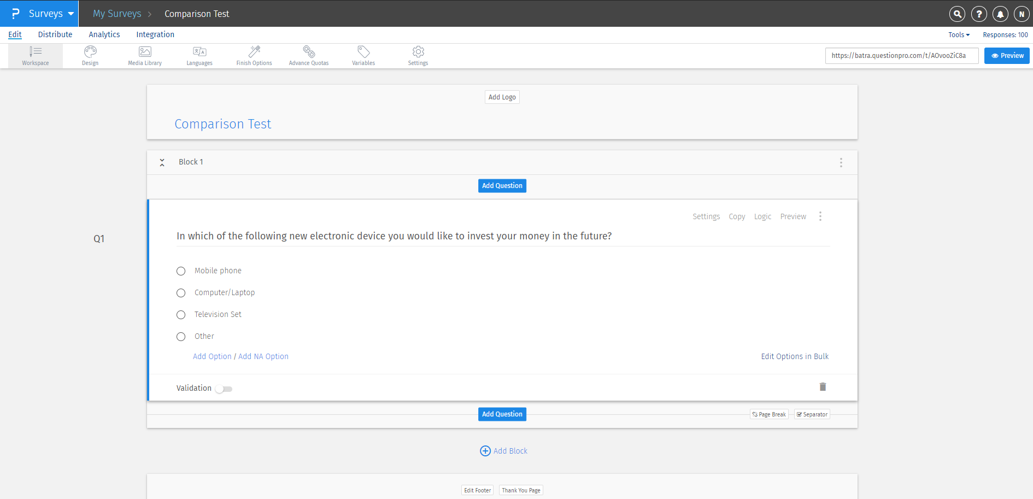Select the Mobile phone answer option
1033x499 pixels.
click(181, 271)
